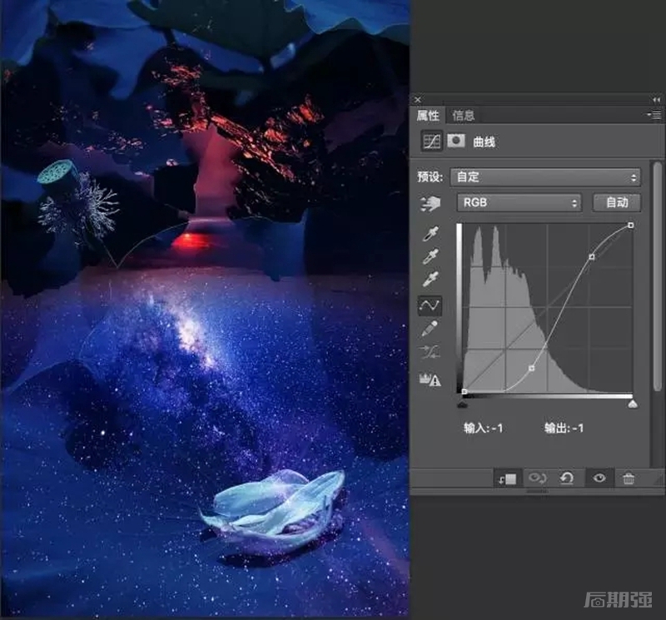Switch to the 信息 tab

coord(463,116)
